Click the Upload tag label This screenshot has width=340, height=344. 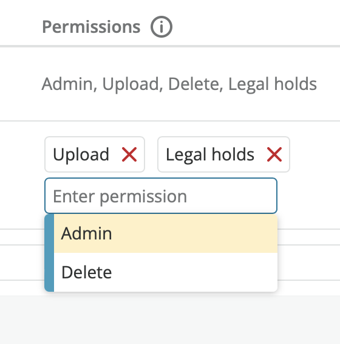point(81,154)
